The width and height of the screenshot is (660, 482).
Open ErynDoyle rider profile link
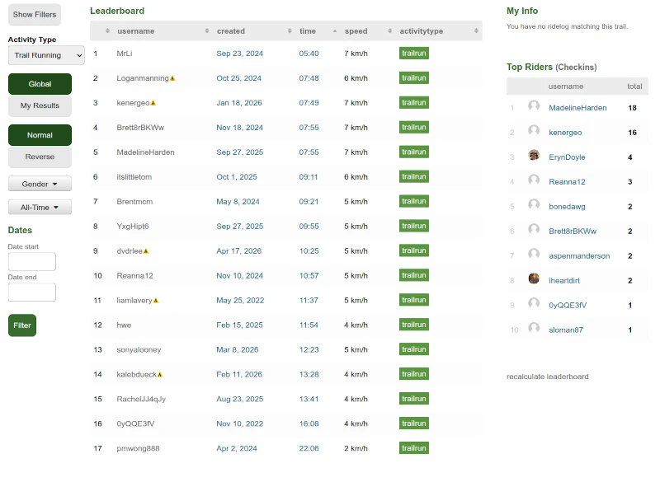tap(567, 157)
